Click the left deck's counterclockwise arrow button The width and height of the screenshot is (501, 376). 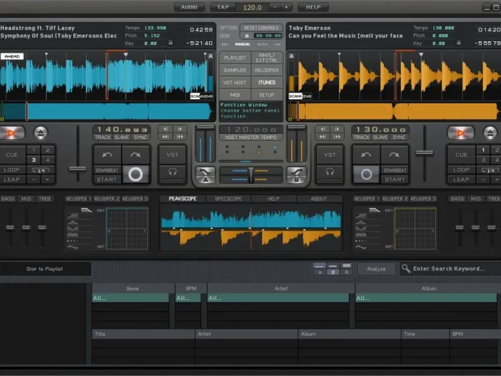pos(107,155)
